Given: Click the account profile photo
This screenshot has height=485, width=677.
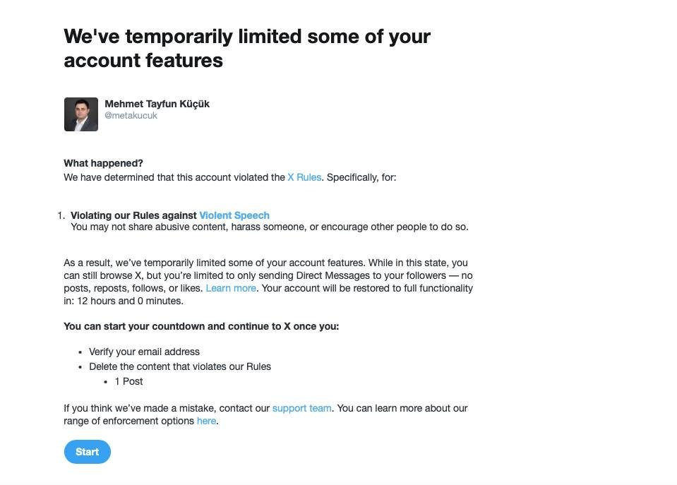Looking at the screenshot, I should click(x=81, y=114).
